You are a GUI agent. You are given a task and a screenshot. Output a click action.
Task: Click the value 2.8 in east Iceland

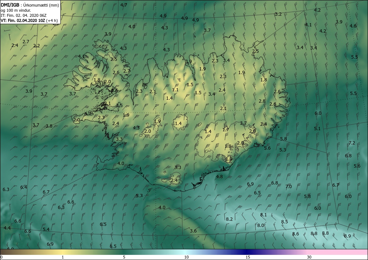pyautogui.click(x=262, y=101)
